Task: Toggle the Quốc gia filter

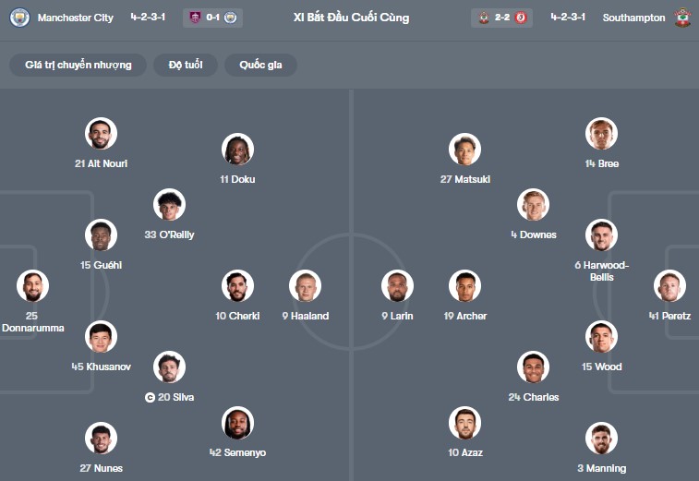Action: pyautogui.click(x=261, y=66)
